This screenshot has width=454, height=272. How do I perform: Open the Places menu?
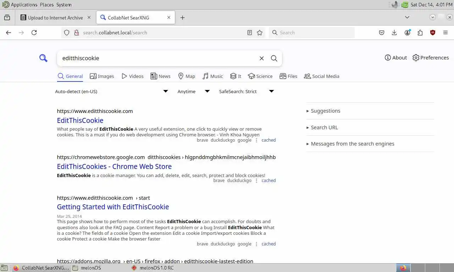point(47,5)
